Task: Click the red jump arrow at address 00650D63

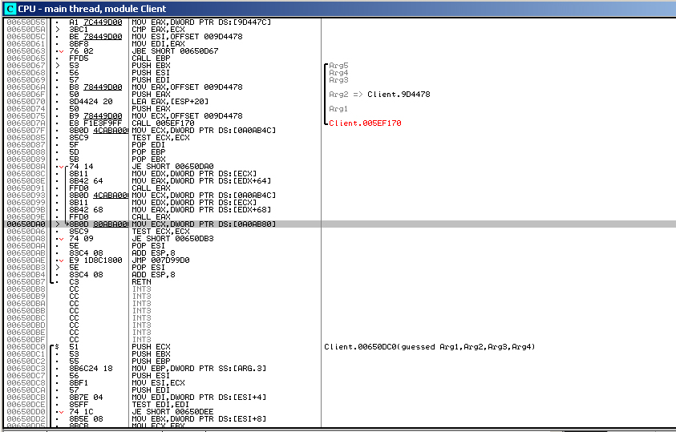Action: pos(60,51)
